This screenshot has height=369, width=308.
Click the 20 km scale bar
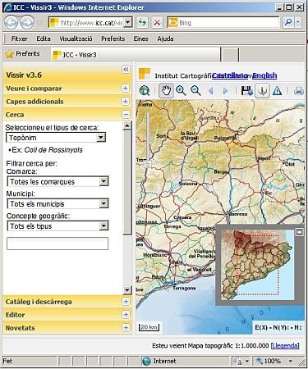tap(149, 327)
